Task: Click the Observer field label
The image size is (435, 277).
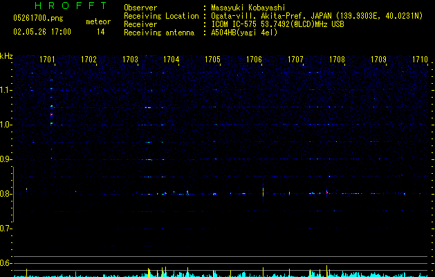Action: [140, 8]
